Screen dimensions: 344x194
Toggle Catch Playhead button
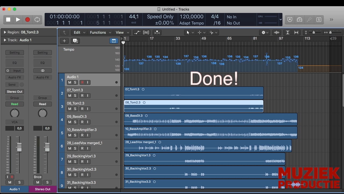point(157,32)
